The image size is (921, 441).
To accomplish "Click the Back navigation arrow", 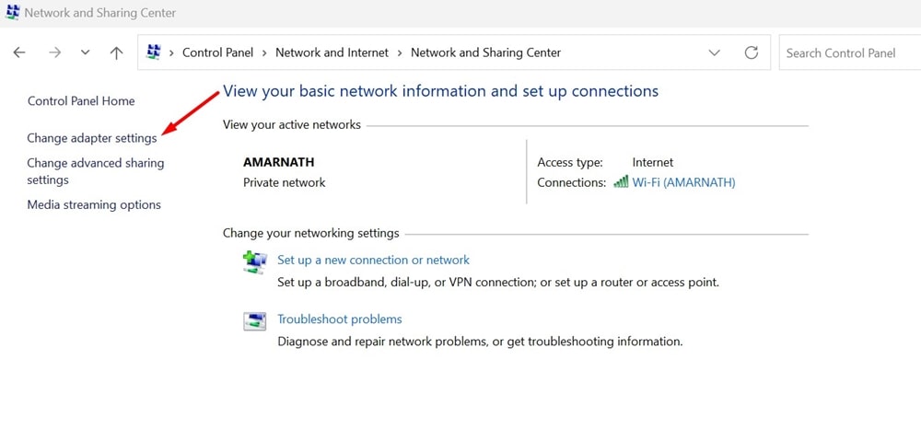I will point(20,53).
